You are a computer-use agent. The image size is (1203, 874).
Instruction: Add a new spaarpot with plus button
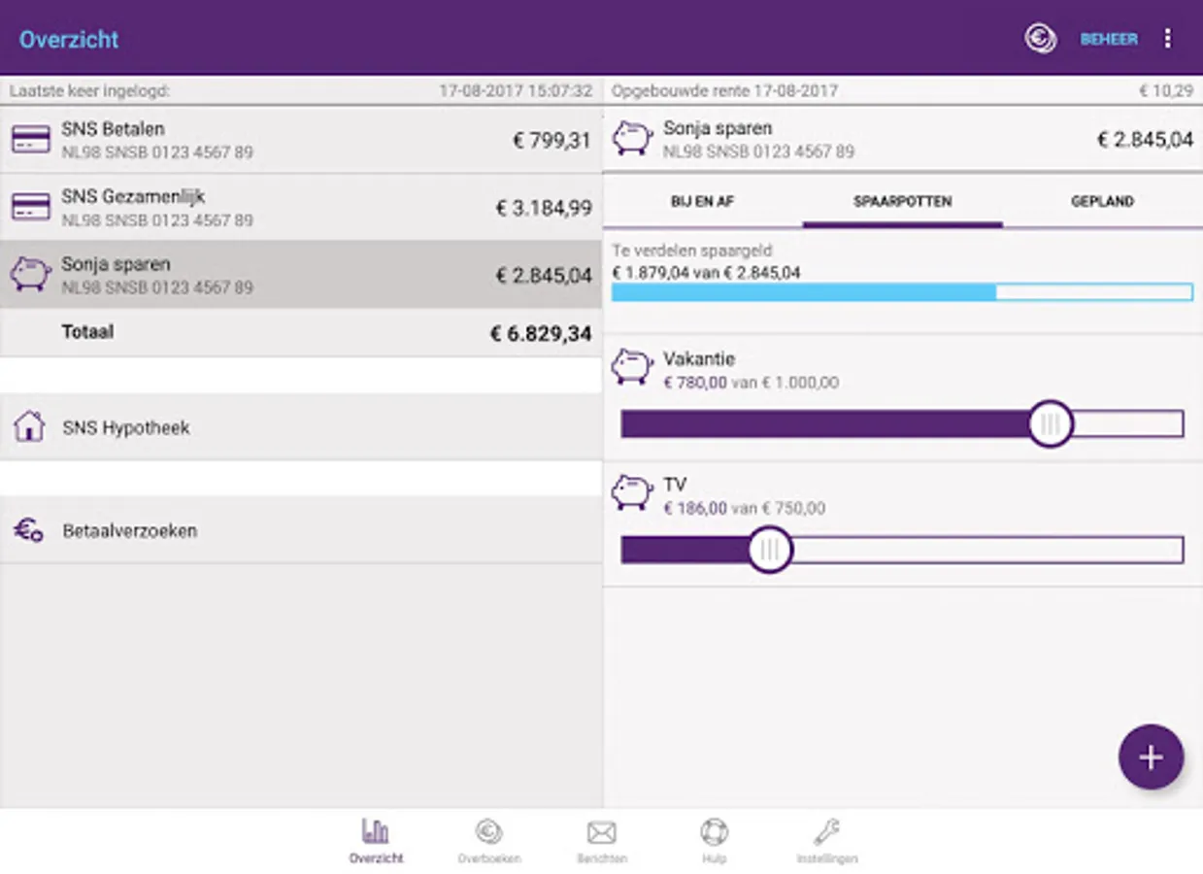[x=1151, y=757]
